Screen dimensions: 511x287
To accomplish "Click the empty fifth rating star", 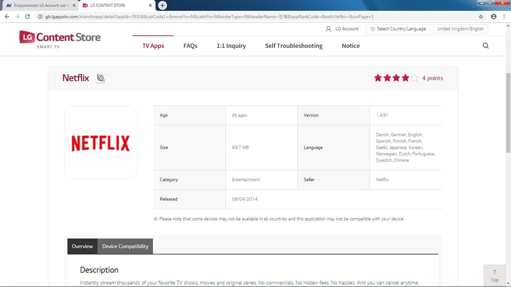I will (x=414, y=78).
